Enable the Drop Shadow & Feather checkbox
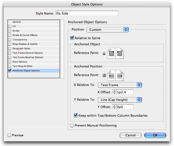174x146 pixels. [x=10, y=44]
